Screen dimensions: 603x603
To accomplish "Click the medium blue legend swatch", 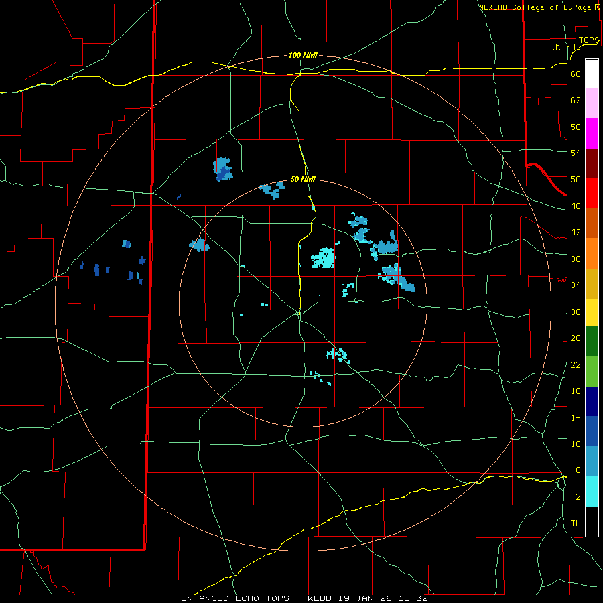I will coord(592,431).
